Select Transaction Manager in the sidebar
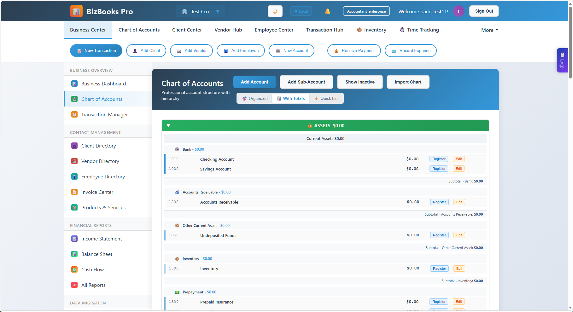Screen dimensions: 573x312 tap(104, 114)
